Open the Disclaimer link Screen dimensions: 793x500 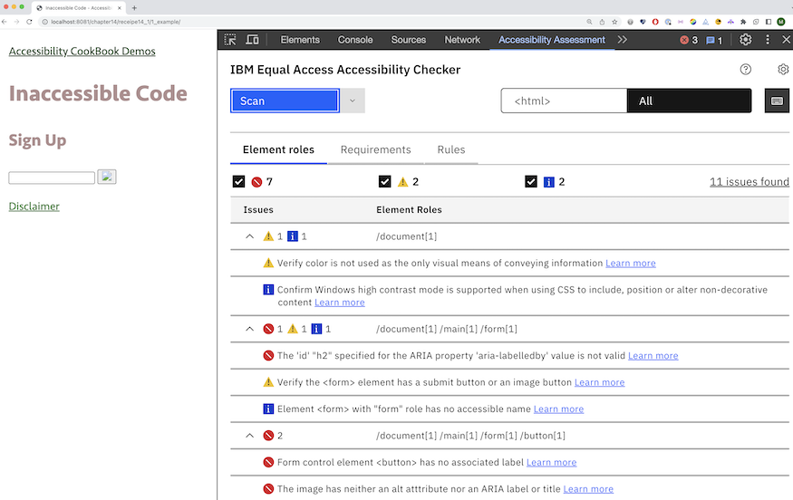34,207
